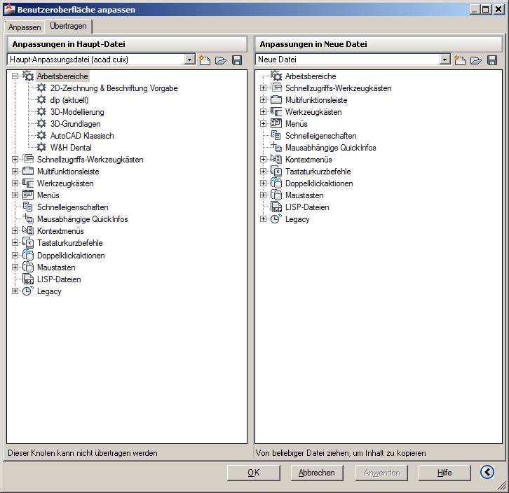Open Haupt-Anpassungsdatei (acad.cuix) dropdown
Screen dimensions: 509x493
[189, 60]
